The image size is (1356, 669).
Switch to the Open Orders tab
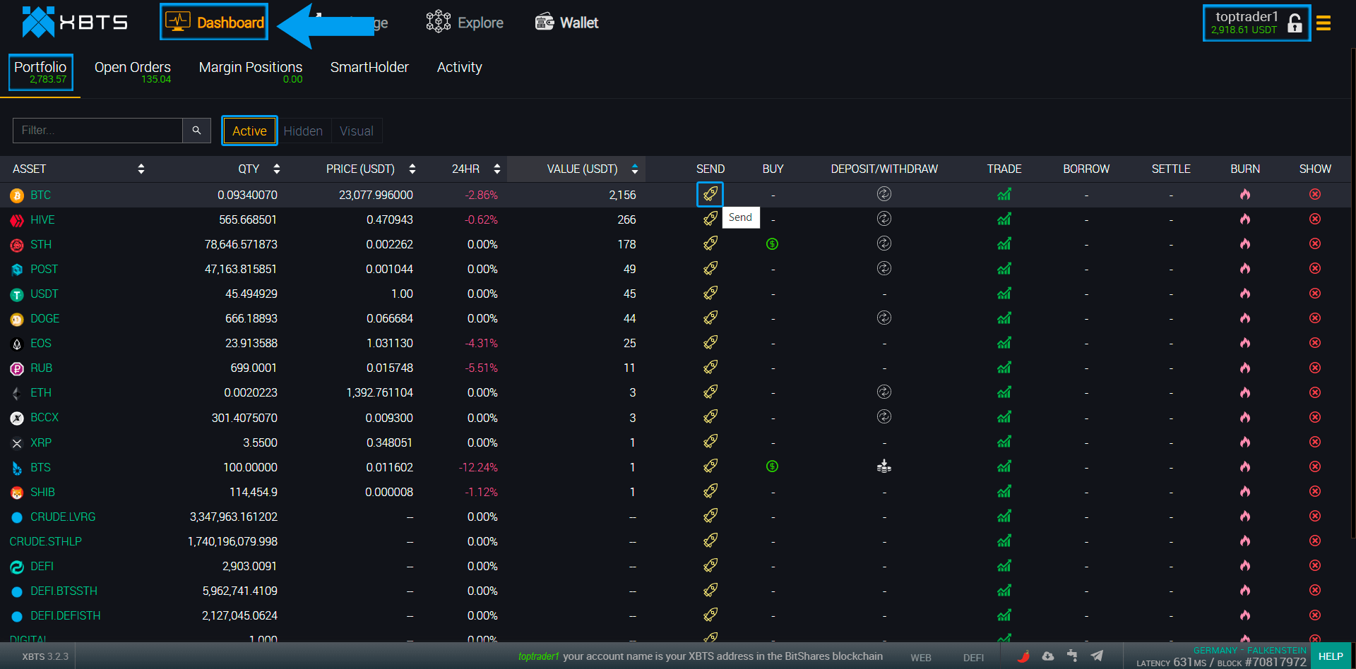tap(133, 72)
